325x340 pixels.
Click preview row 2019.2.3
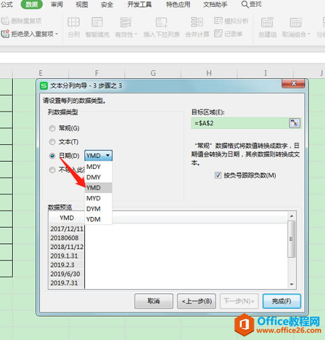click(67, 265)
